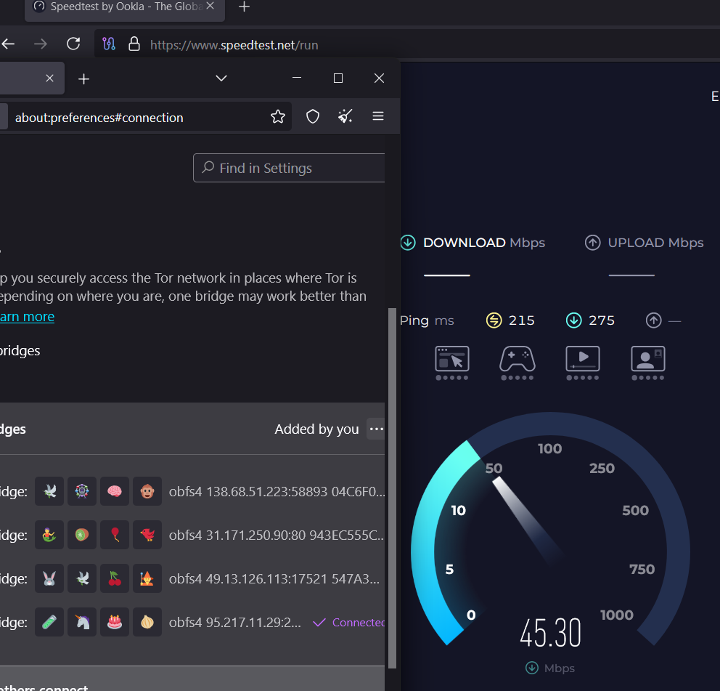Click the ferris wheel emoji of first bridge
Viewport: 720px width, 691px height.
click(82, 491)
